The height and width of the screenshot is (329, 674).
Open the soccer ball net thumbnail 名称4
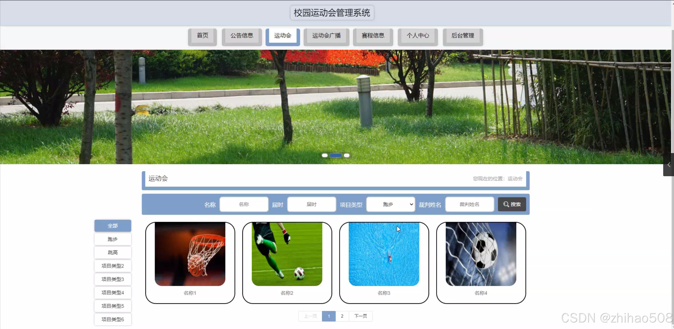pos(481,254)
